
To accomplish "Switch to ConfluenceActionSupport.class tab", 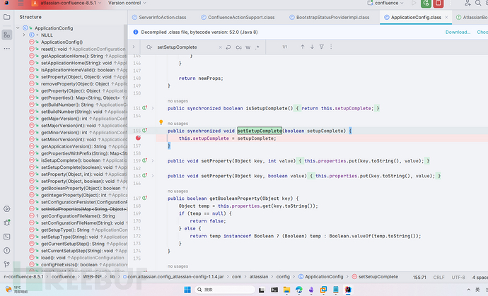I will (238, 18).
